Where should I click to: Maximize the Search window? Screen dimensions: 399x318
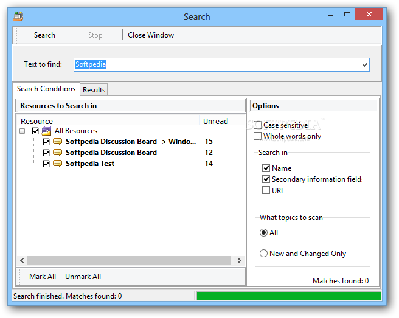point(347,14)
